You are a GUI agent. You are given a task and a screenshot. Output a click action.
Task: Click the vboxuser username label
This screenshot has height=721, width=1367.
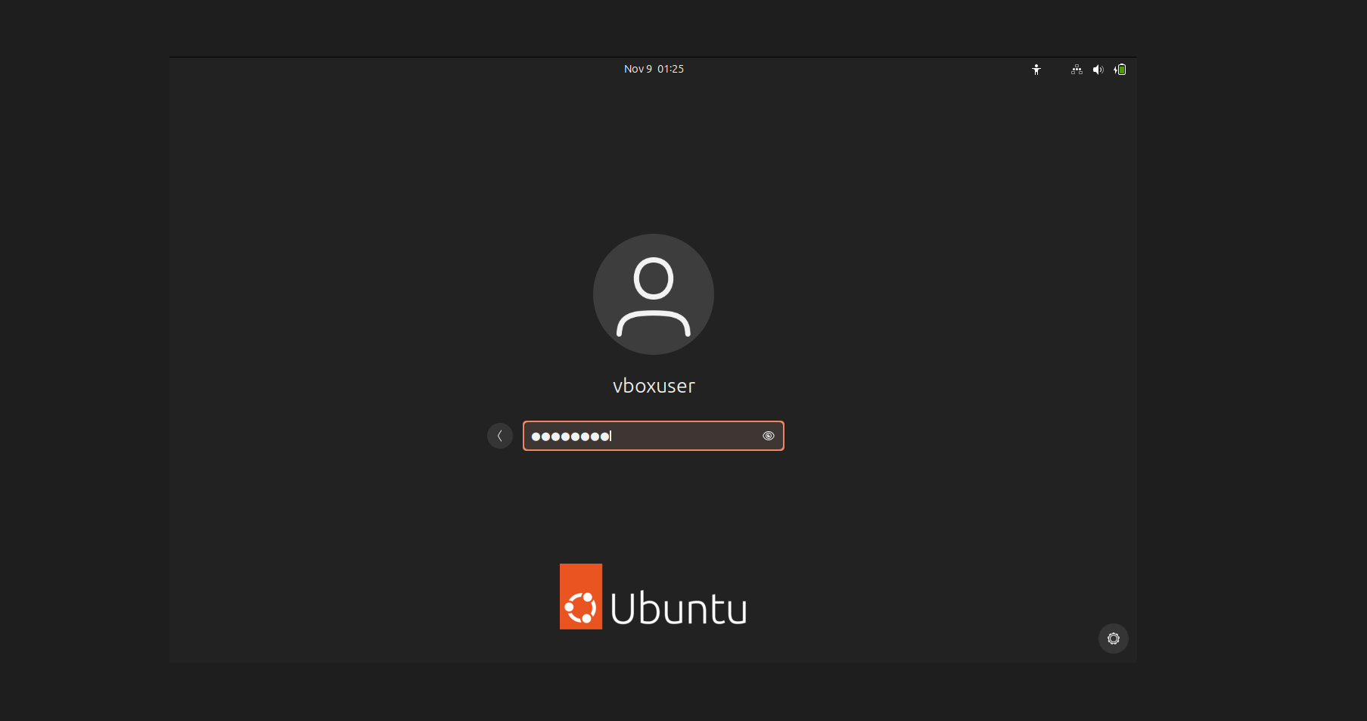[654, 386]
